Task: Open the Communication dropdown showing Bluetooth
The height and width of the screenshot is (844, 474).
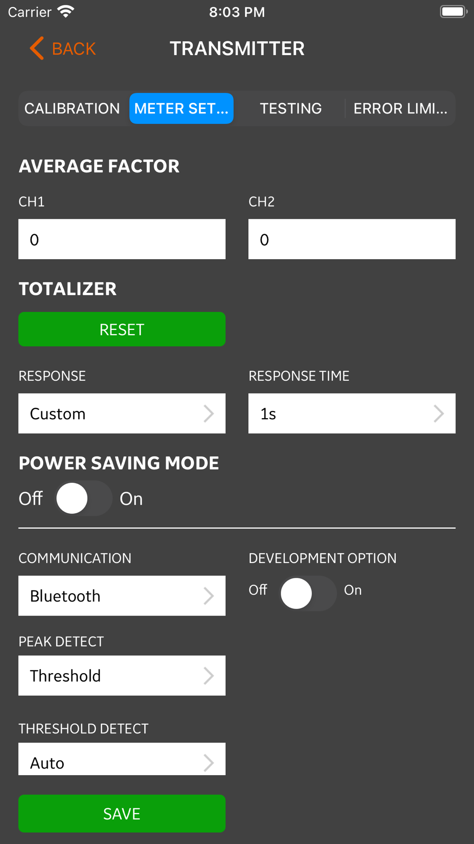Action: (x=122, y=596)
